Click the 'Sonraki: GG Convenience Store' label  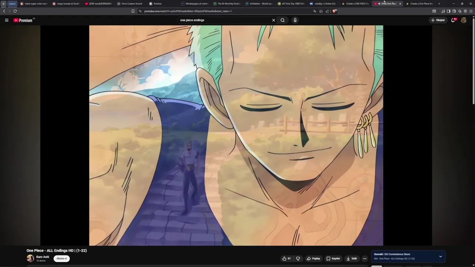point(392,254)
